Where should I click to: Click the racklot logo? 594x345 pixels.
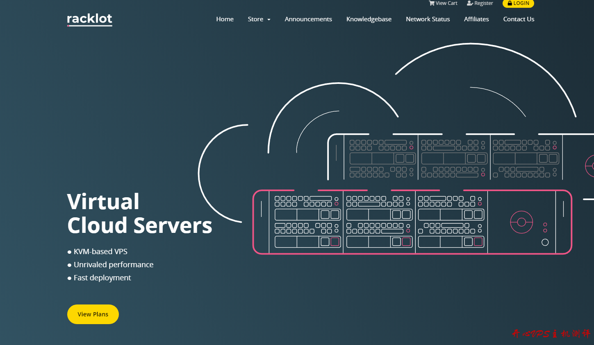[x=89, y=19]
